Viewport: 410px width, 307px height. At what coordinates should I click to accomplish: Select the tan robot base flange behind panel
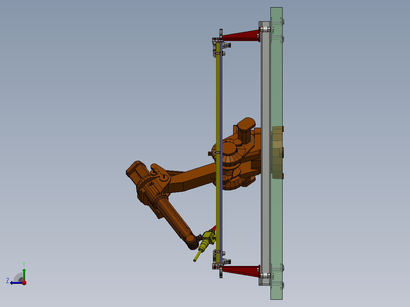(x=277, y=153)
